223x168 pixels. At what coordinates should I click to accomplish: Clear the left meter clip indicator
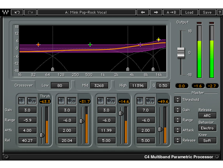pos(199,23)
